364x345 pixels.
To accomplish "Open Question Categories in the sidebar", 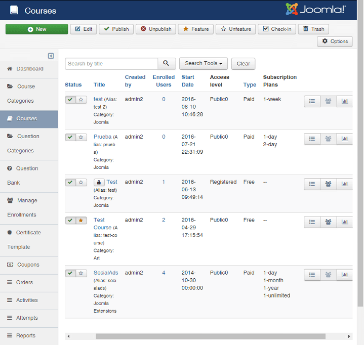I will point(29,144).
